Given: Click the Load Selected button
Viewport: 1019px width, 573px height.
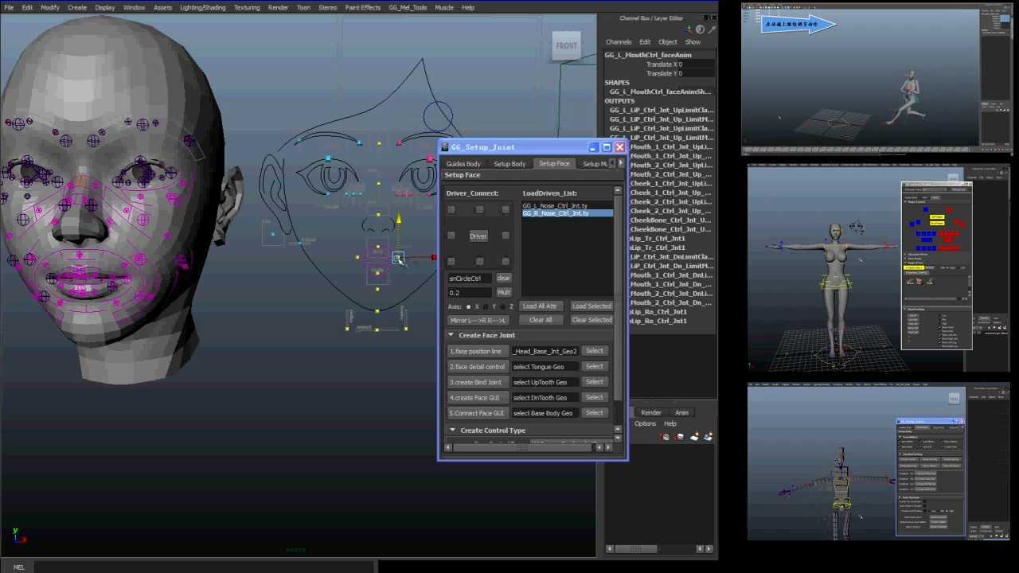Looking at the screenshot, I should click(x=591, y=306).
